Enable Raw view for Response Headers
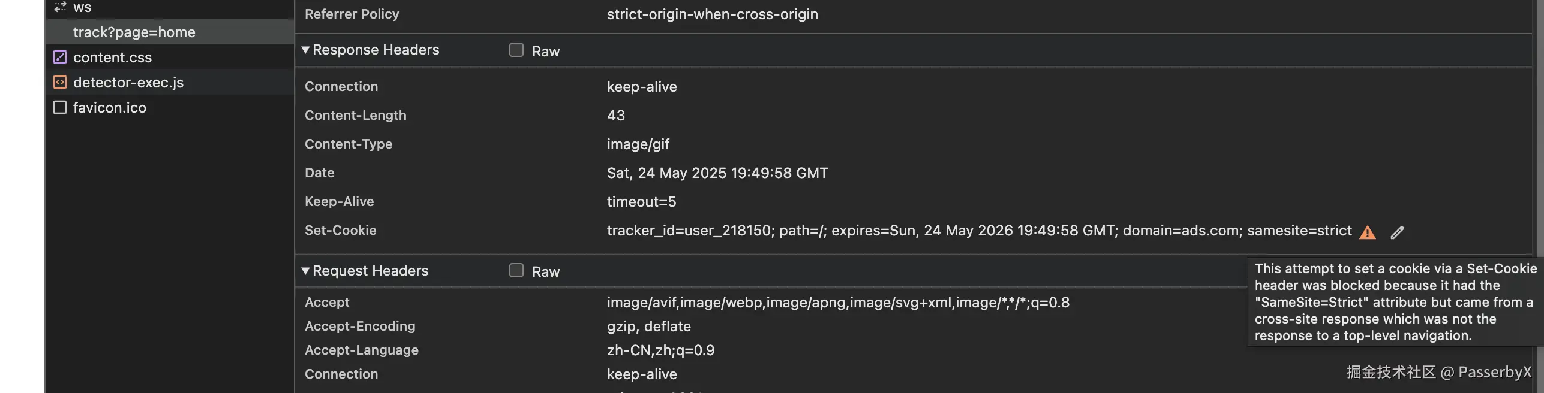Screen dimensions: 1544x393 [516, 50]
